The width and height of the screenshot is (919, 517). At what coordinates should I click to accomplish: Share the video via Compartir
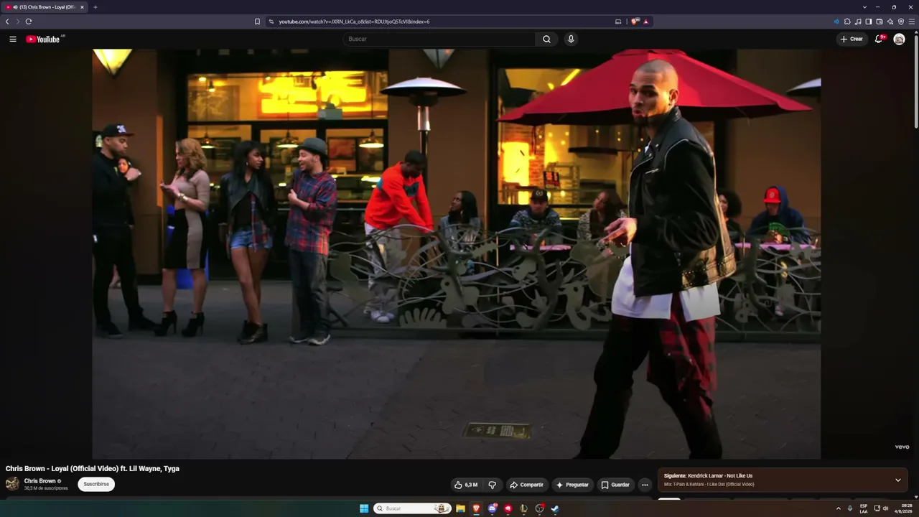pos(526,485)
